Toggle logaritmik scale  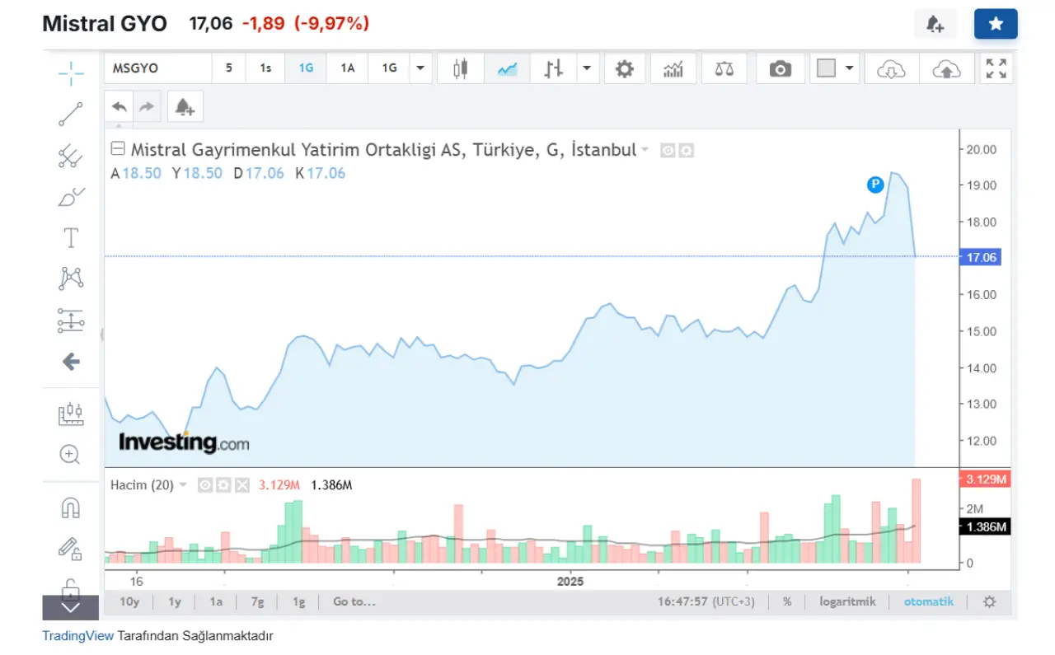(847, 601)
